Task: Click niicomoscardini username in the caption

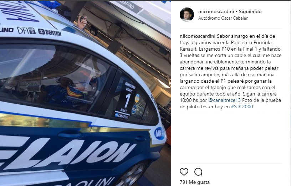Action: tap(198, 36)
